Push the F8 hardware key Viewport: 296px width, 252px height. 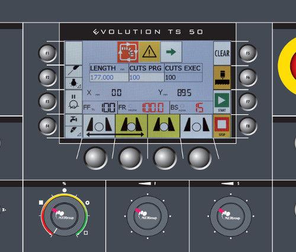(x=248, y=126)
